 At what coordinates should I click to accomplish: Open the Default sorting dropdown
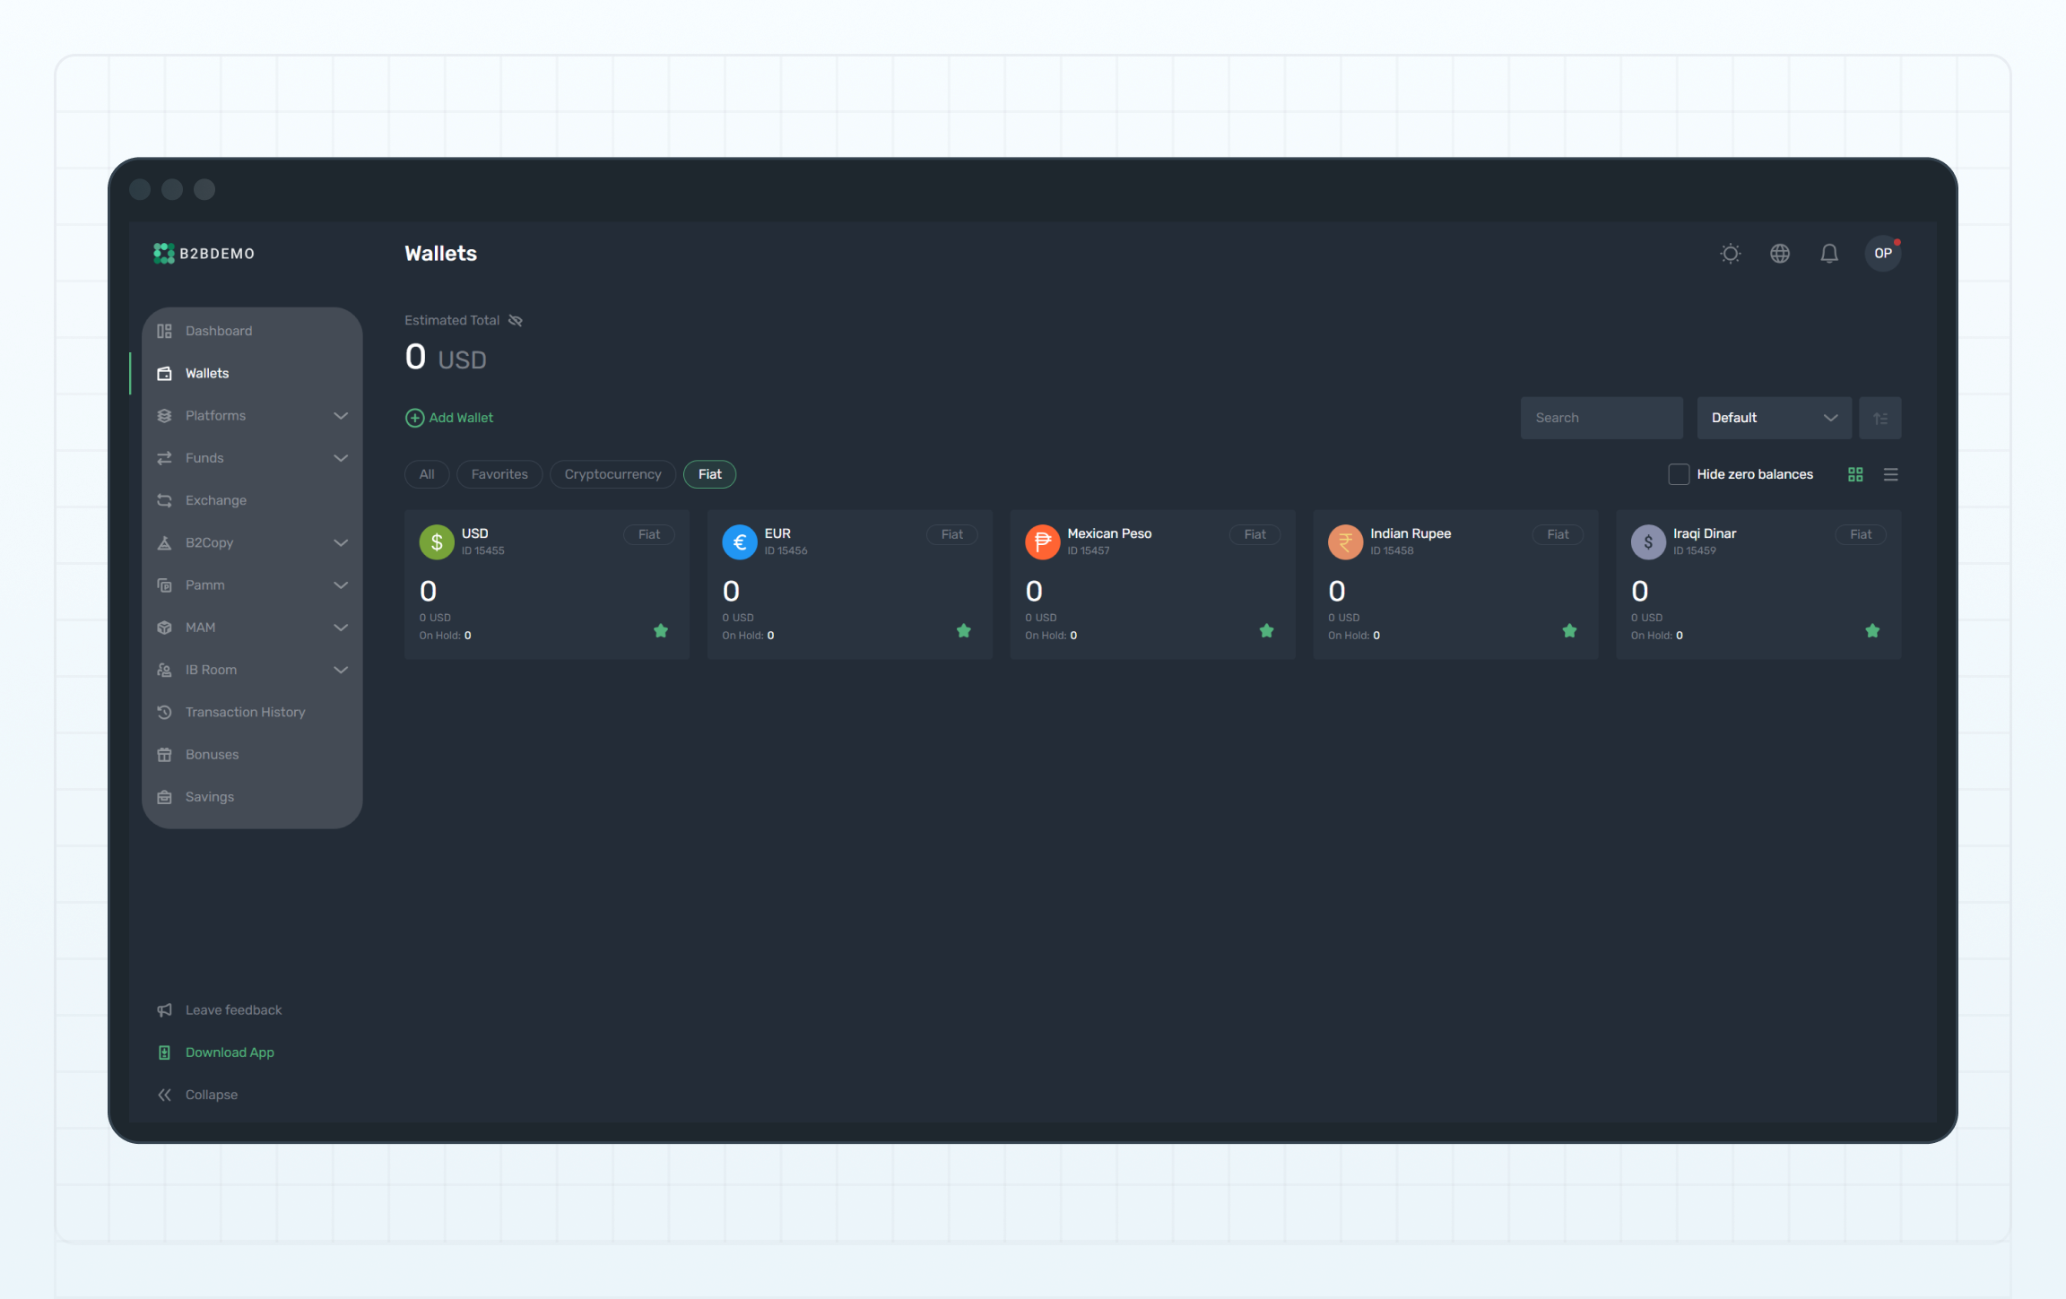click(x=1773, y=418)
